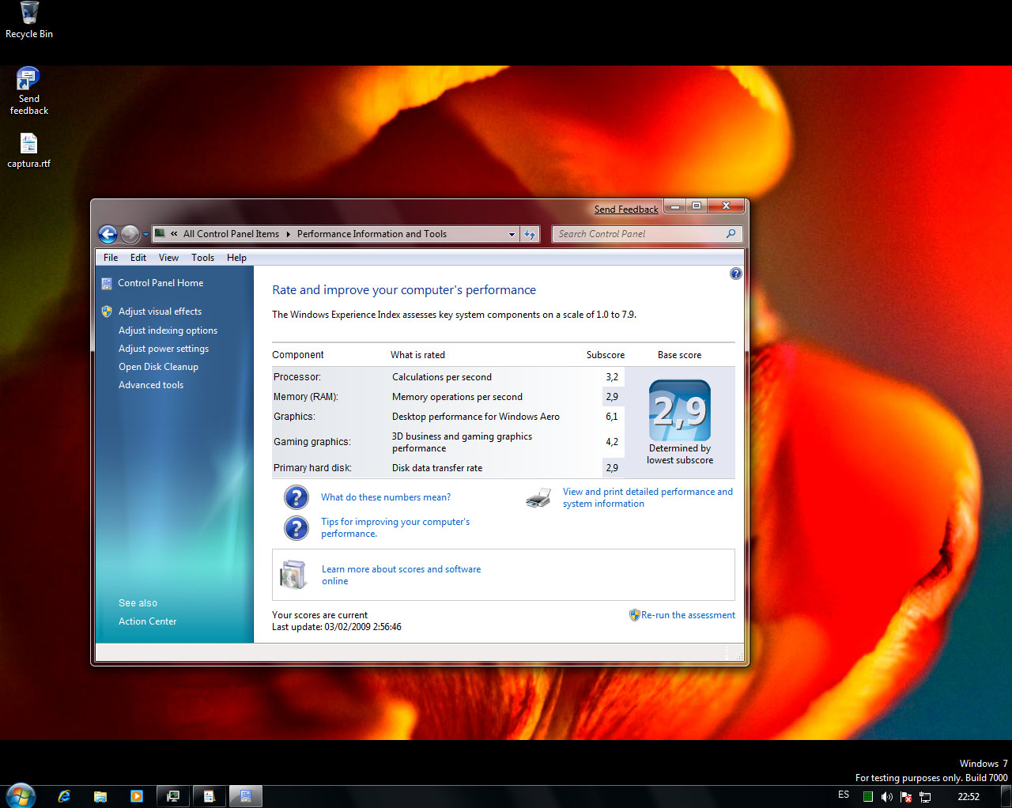1012x808 pixels.
Task: Click the search magnifier icon
Action: coord(731,233)
